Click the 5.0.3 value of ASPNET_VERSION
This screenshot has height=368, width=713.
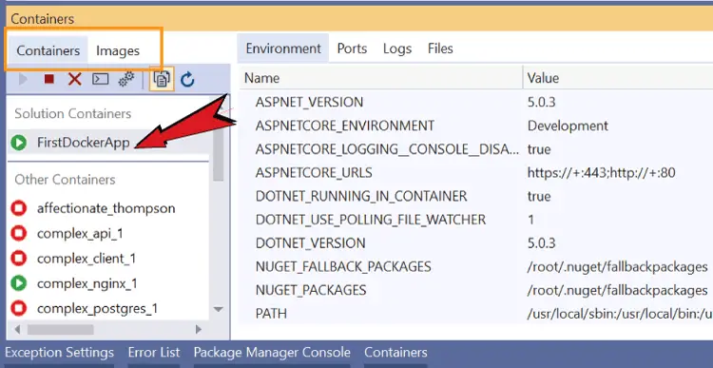541,102
